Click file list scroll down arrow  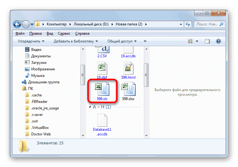click(x=146, y=135)
